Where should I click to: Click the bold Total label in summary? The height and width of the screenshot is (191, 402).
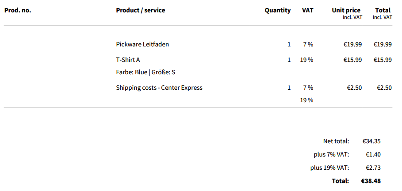tap(340, 181)
